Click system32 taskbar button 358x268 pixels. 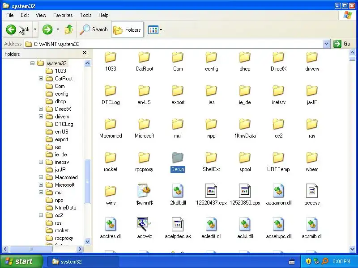83,262
